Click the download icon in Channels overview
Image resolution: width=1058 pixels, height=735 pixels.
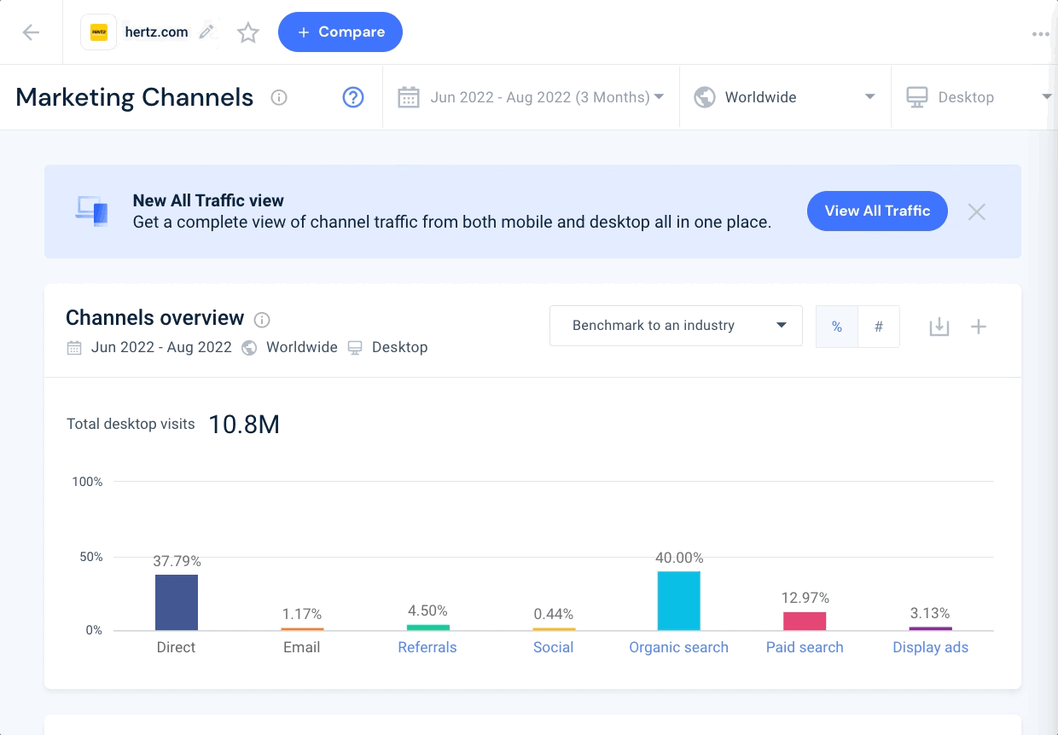(x=939, y=327)
